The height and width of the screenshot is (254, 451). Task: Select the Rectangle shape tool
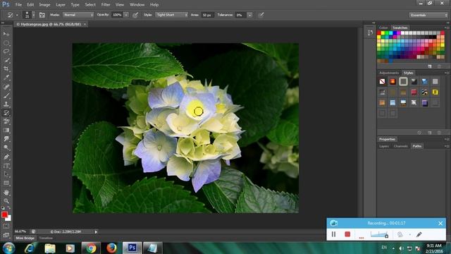(6, 183)
